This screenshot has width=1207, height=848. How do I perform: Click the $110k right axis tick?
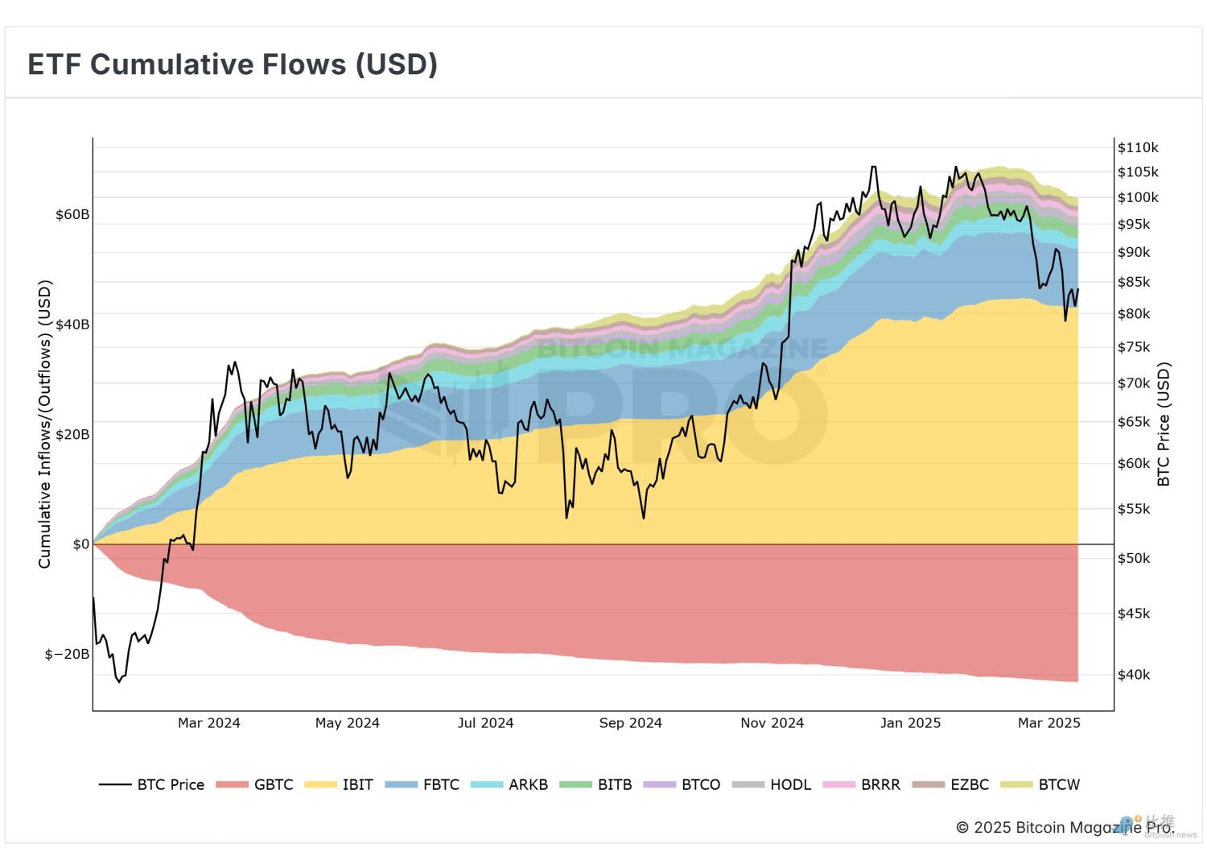[1138, 147]
